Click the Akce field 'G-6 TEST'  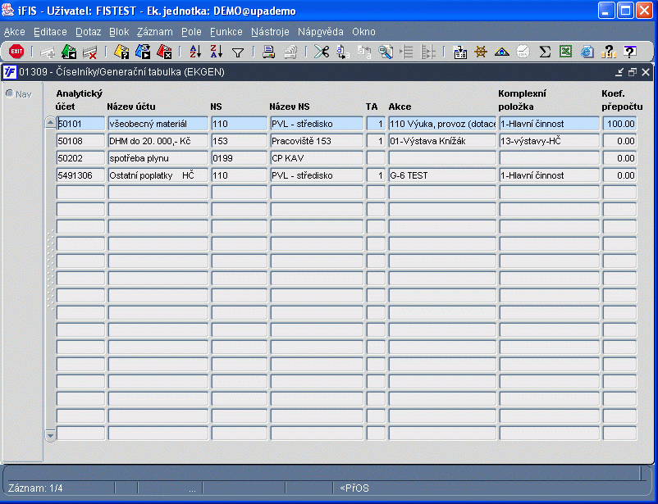point(442,175)
